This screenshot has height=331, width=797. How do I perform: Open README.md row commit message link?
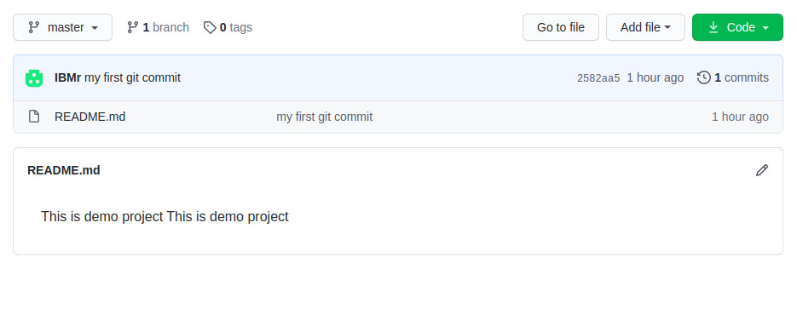click(x=324, y=117)
